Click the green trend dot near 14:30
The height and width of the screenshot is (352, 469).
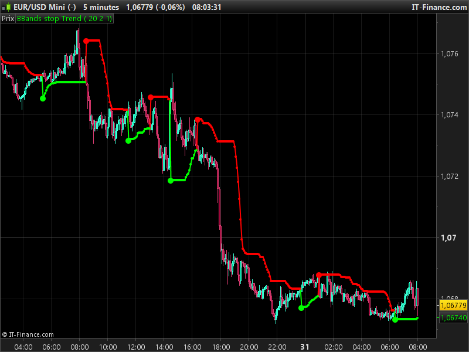[x=171, y=181]
